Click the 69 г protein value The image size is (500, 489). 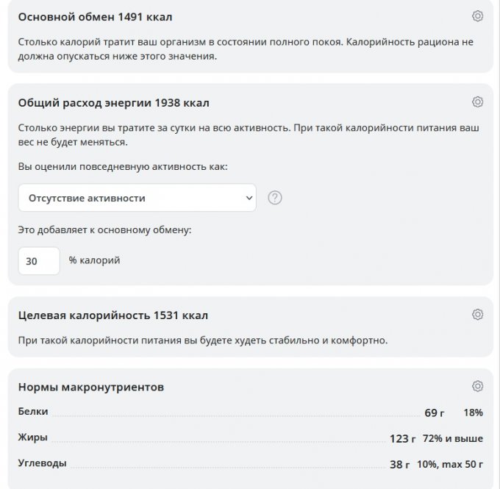tap(435, 413)
